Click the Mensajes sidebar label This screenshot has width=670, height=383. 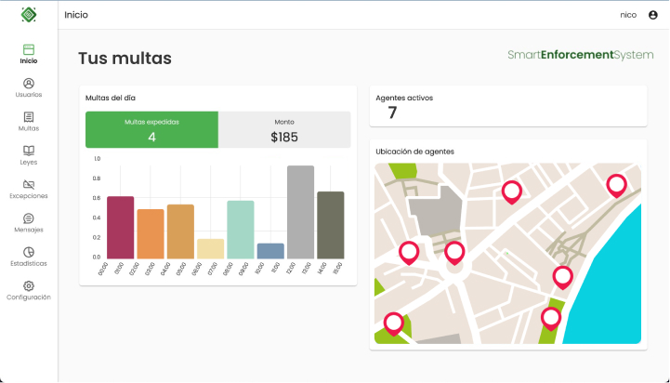(29, 230)
